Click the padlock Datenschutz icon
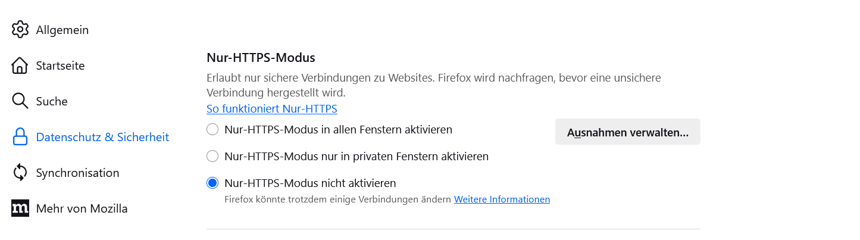The image size is (860, 240). pyautogui.click(x=20, y=137)
